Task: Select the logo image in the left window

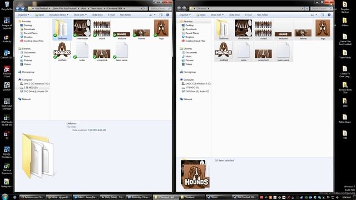Action: coord(161,29)
